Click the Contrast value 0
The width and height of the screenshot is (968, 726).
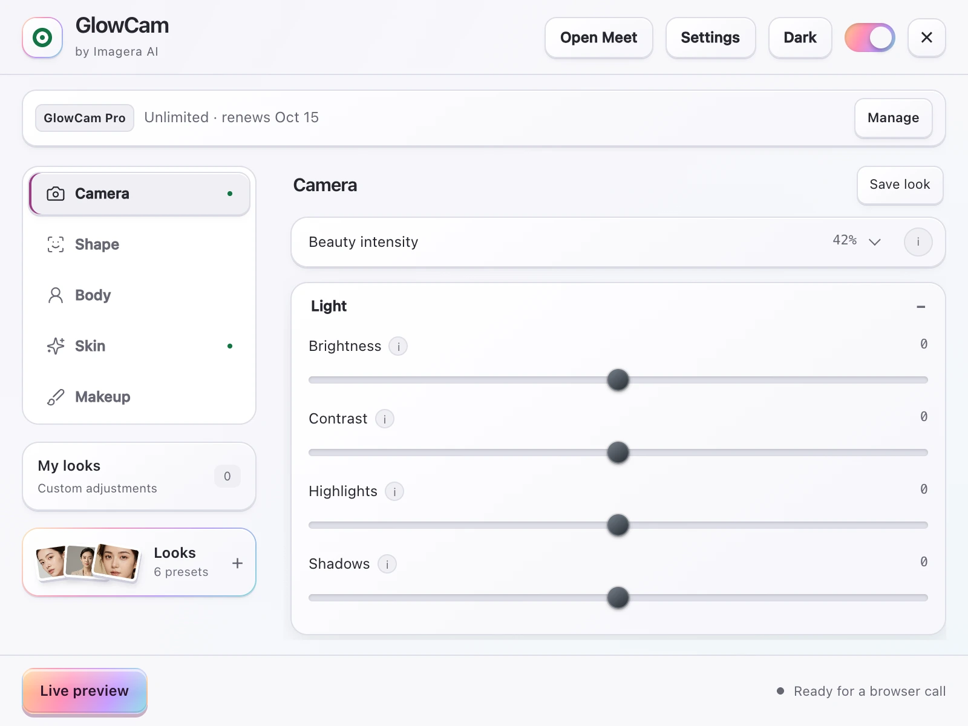(924, 417)
